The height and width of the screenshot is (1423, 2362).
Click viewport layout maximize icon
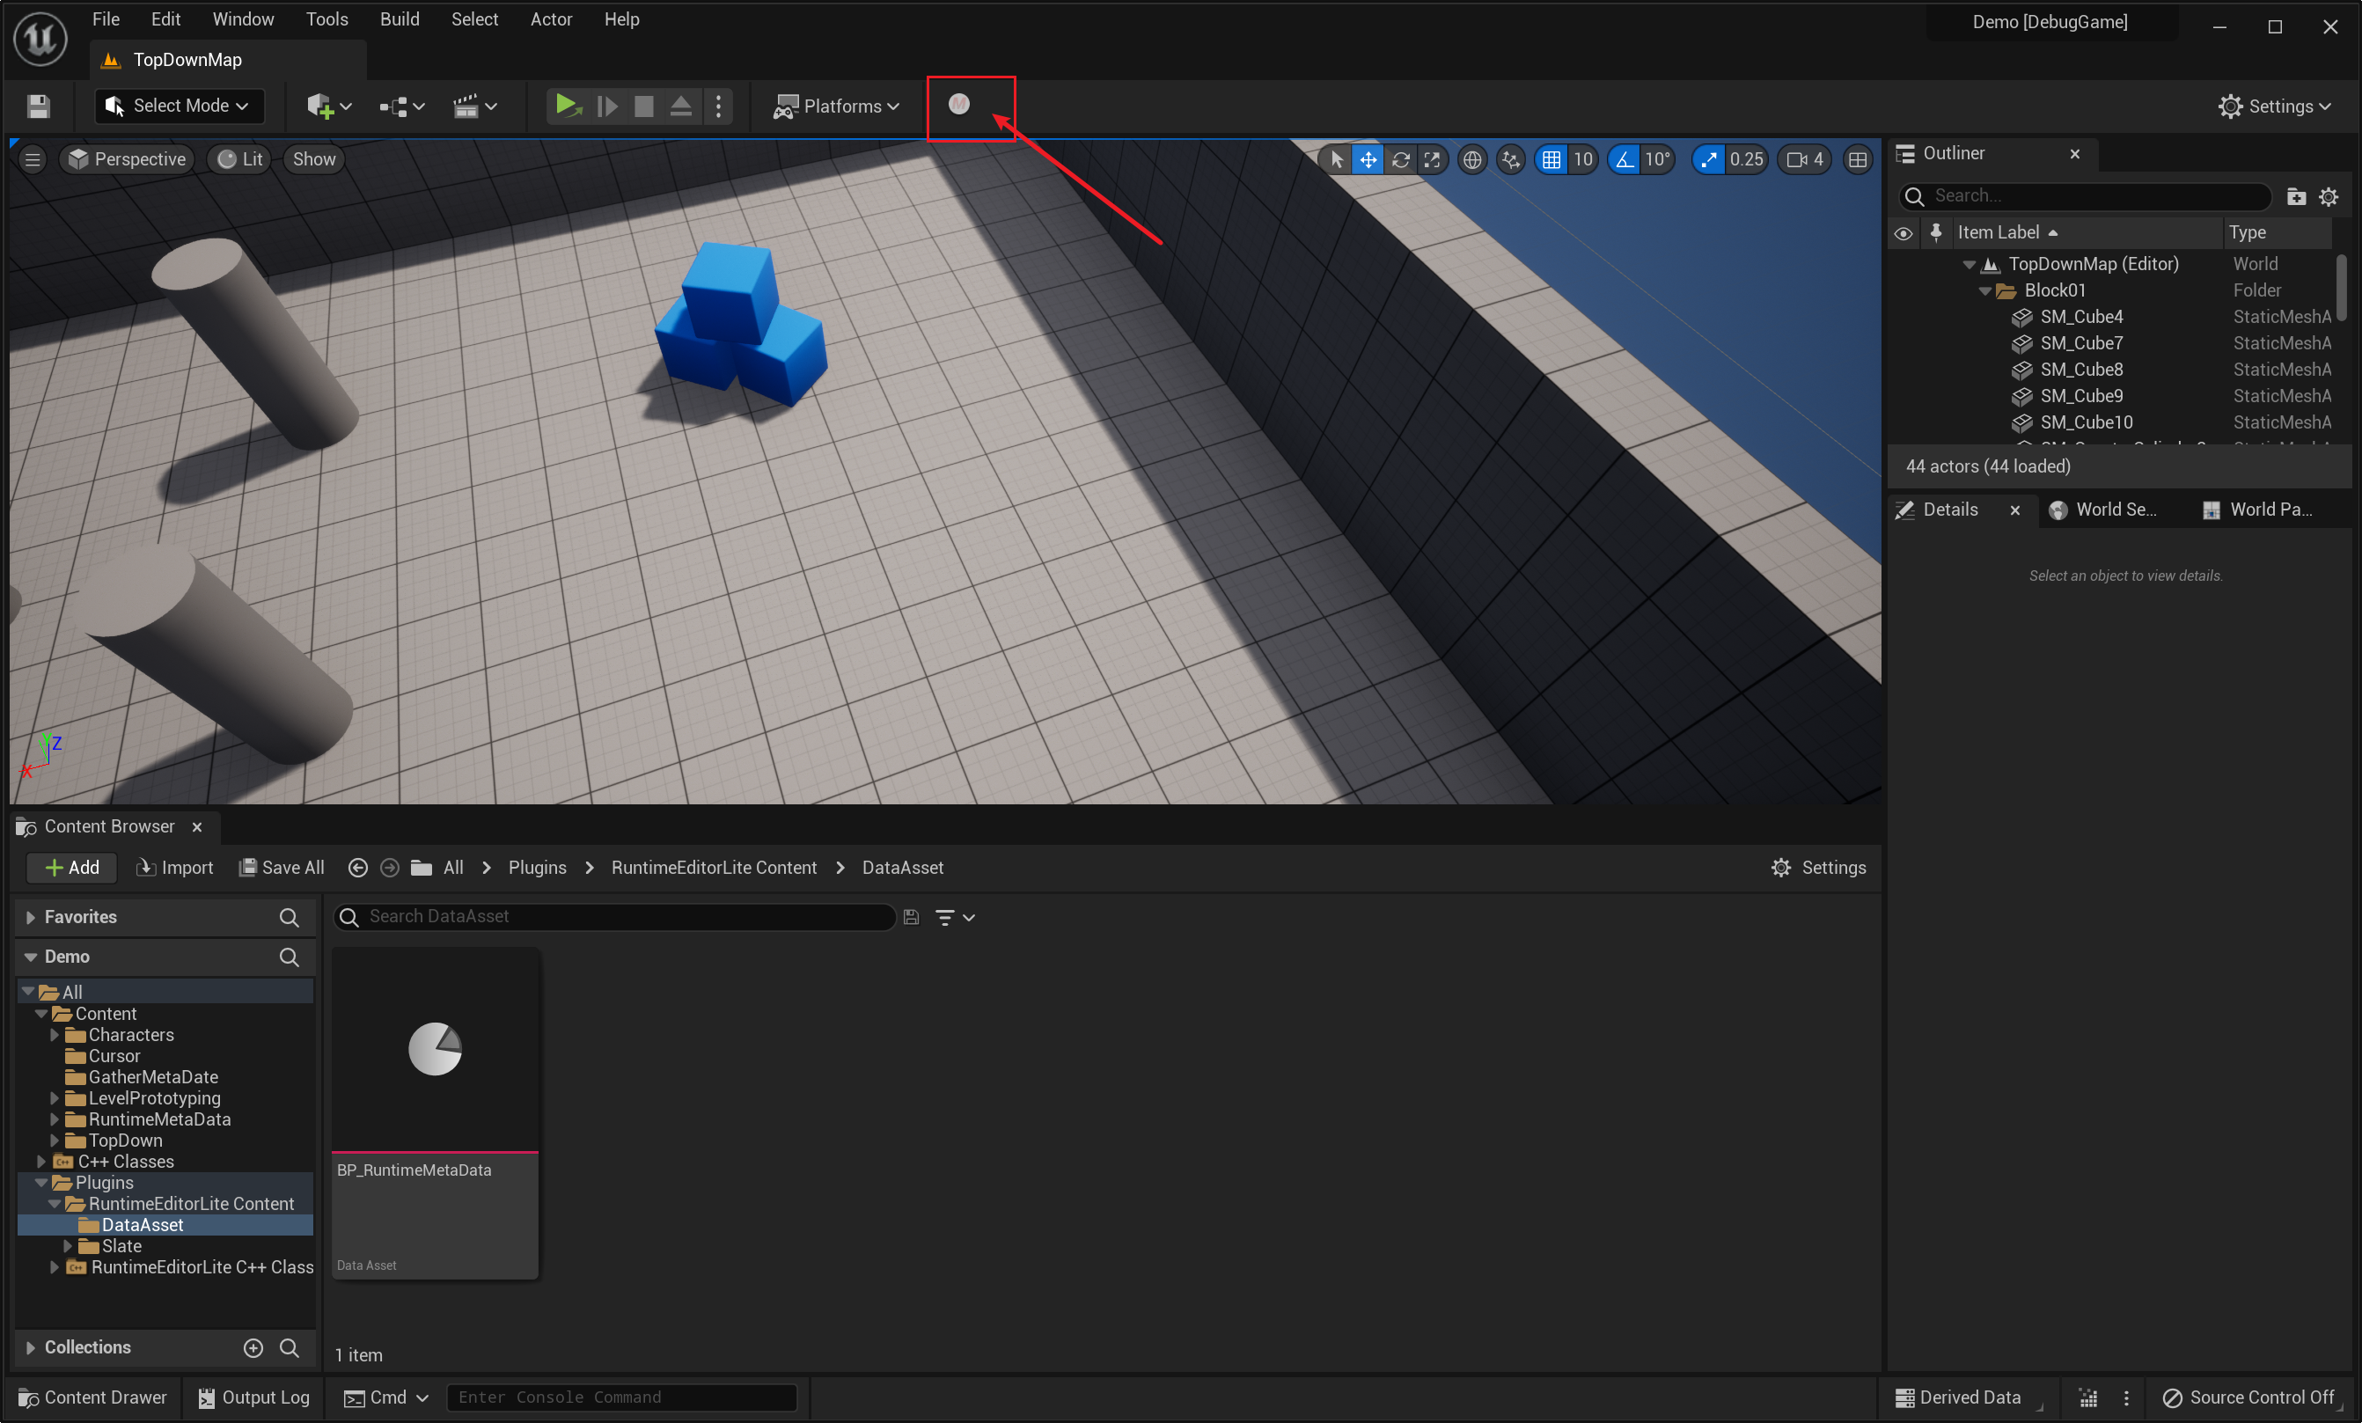(1858, 159)
